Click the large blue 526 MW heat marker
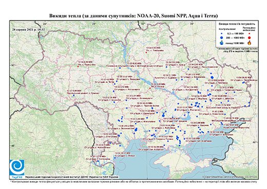The height and width of the screenshot is (189, 267). [212, 78]
